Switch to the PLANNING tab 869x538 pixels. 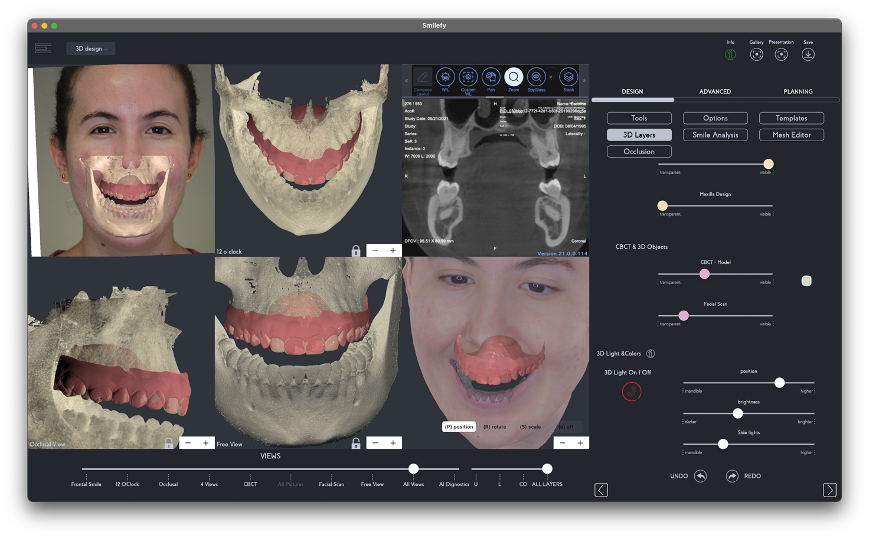798,92
